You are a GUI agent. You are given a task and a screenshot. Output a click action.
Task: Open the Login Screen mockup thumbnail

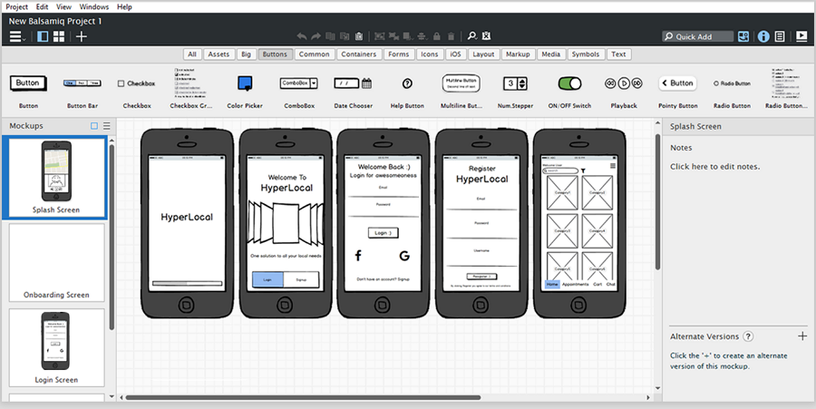[56, 347]
